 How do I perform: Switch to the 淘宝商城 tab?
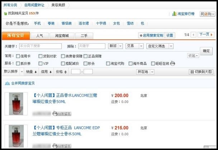[62, 36]
